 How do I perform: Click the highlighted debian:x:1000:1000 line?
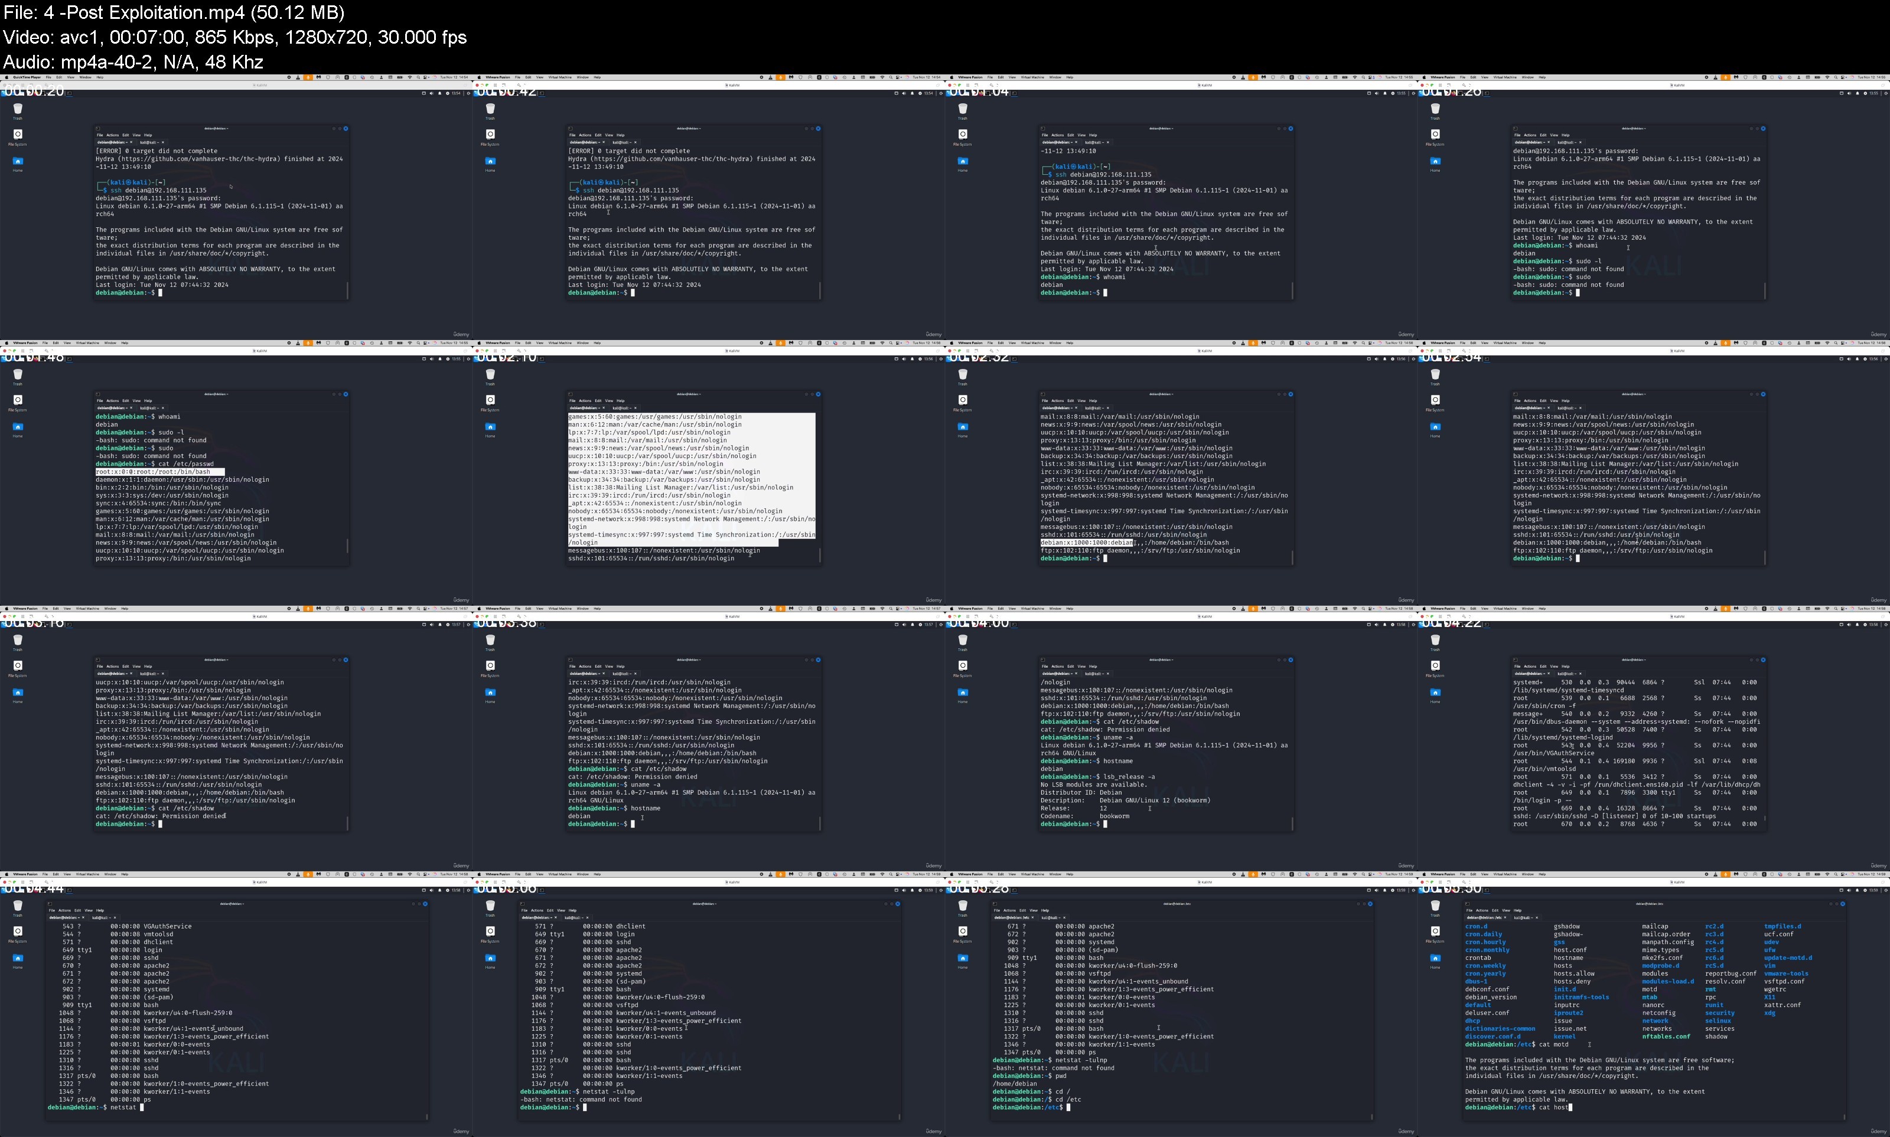(x=1086, y=543)
